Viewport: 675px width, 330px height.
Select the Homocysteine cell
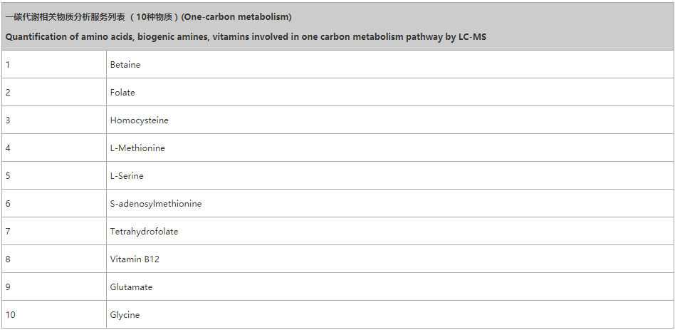coord(140,120)
